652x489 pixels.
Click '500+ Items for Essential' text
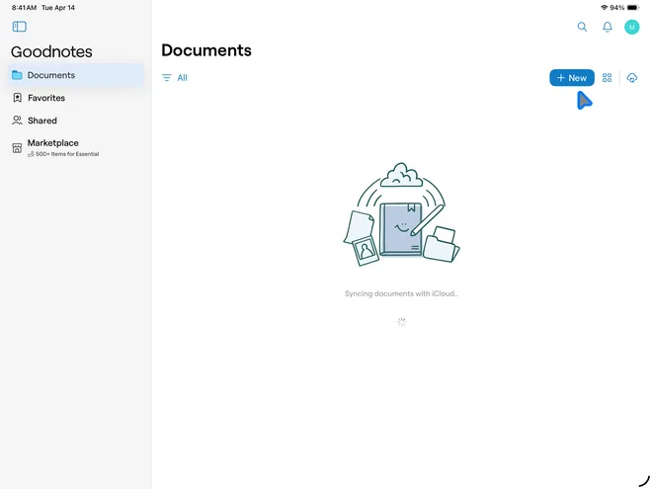67,154
